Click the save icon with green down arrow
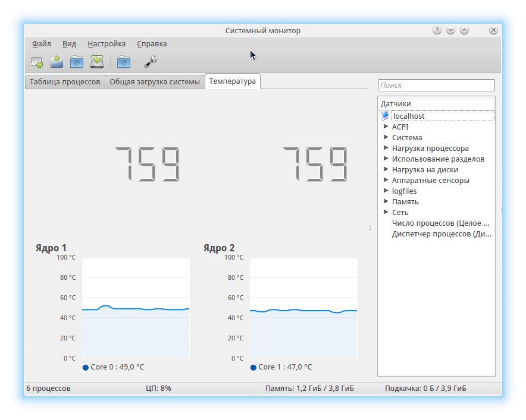This screenshot has height=420, width=526. (x=97, y=61)
